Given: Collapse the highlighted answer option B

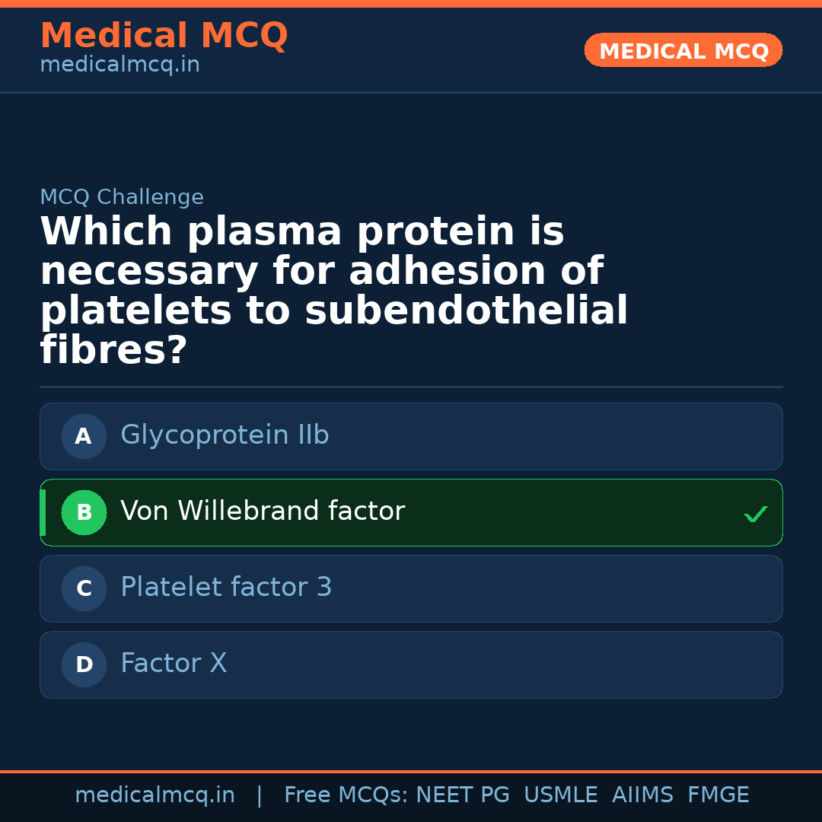Looking at the screenshot, I should 411,512.
